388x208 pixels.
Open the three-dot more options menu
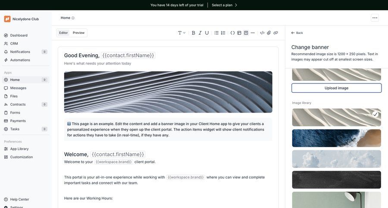coord(375,18)
